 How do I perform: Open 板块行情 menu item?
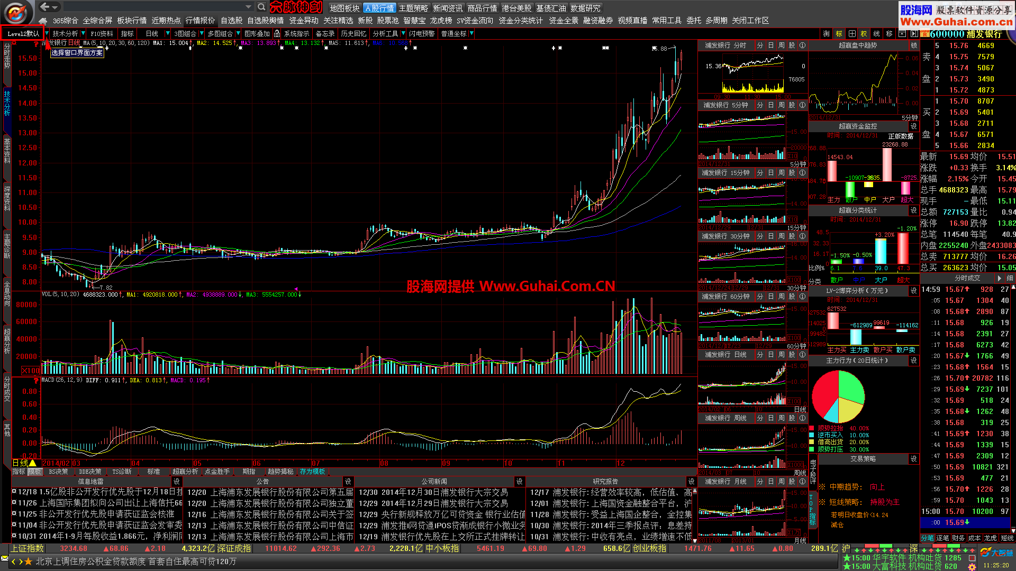click(x=132, y=21)
